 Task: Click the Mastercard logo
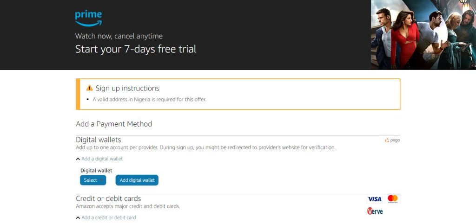(393, 199)
